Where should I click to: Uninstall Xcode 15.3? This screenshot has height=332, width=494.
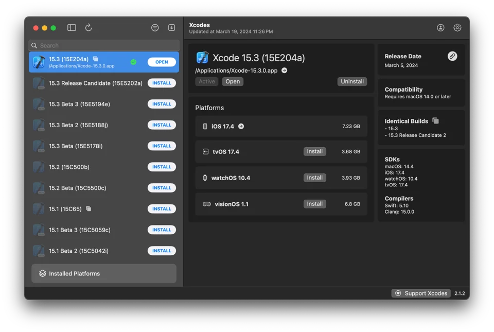pyautogui.click(x=352, y=81)
